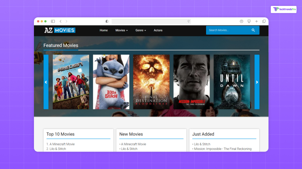Open the Final Destination Bloodlines poster

click(151, 82)
